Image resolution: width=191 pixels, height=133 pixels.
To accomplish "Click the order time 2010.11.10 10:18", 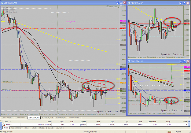I will click(x=44, y=125).
